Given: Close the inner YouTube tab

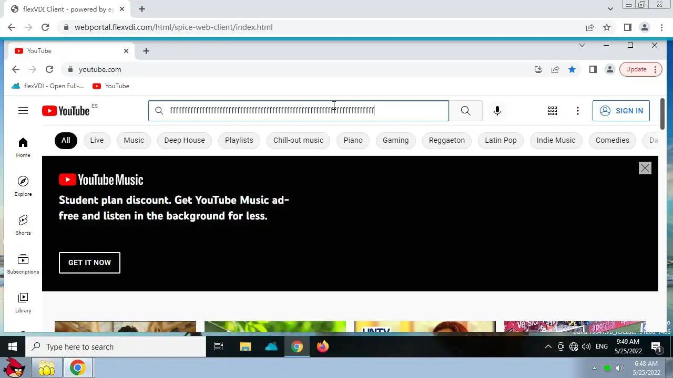Looking at the screenshot, I should [126, 51].
